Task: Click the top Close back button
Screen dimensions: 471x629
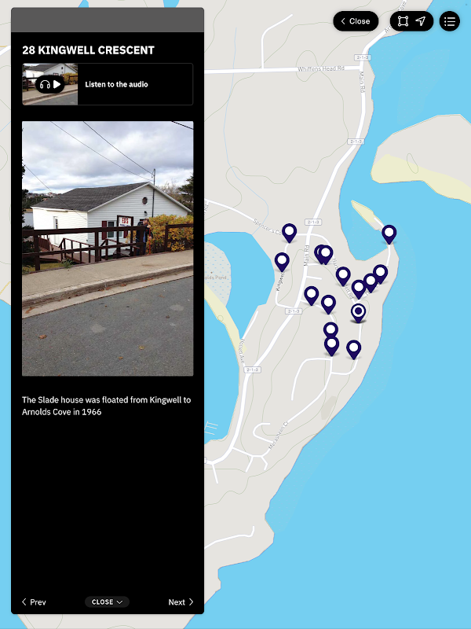Action: (356, 21)
